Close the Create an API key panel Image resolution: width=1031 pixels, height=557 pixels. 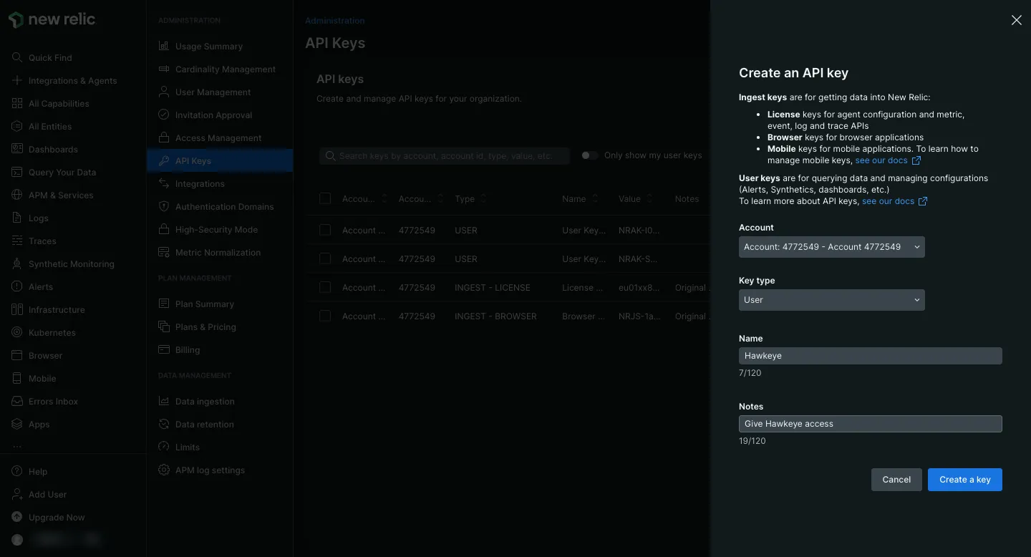(1016, 20)
